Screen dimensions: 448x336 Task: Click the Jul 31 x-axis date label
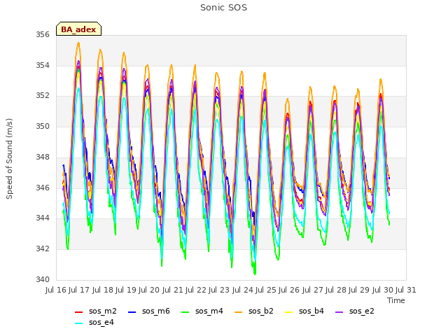point(406,290)
